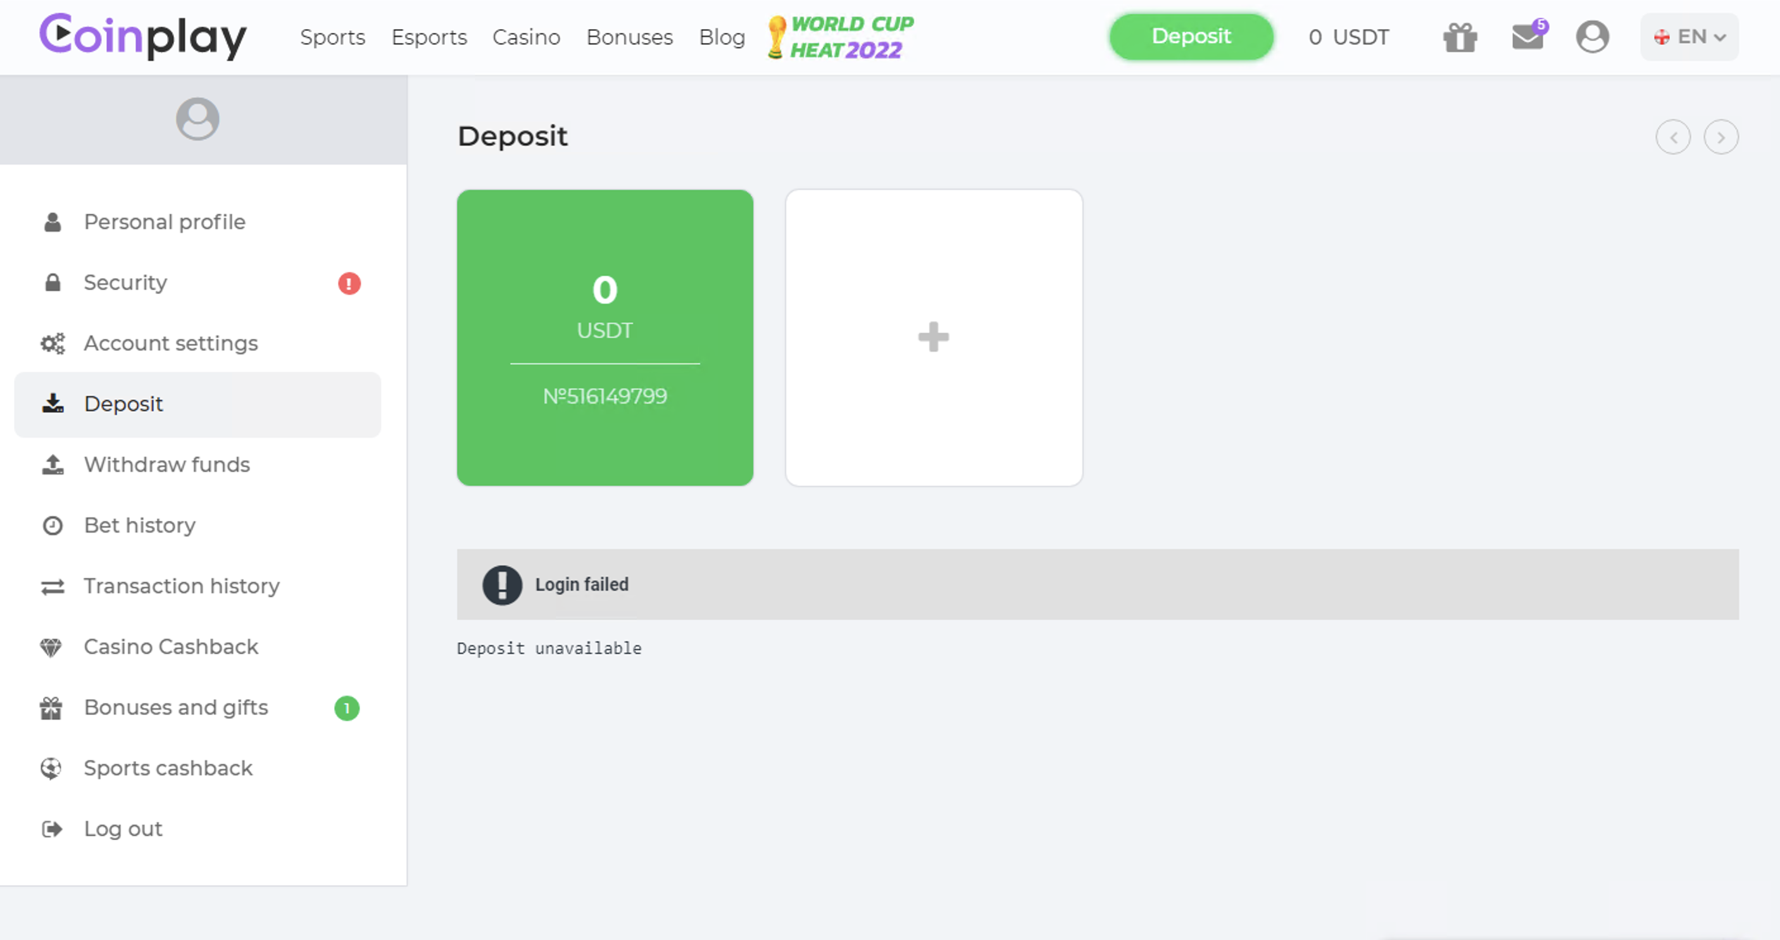Image resolution: width=1780 pixels, height=940 pixels.
Task: Click the 0 USDT balance in header
Action: [1348, 37]
